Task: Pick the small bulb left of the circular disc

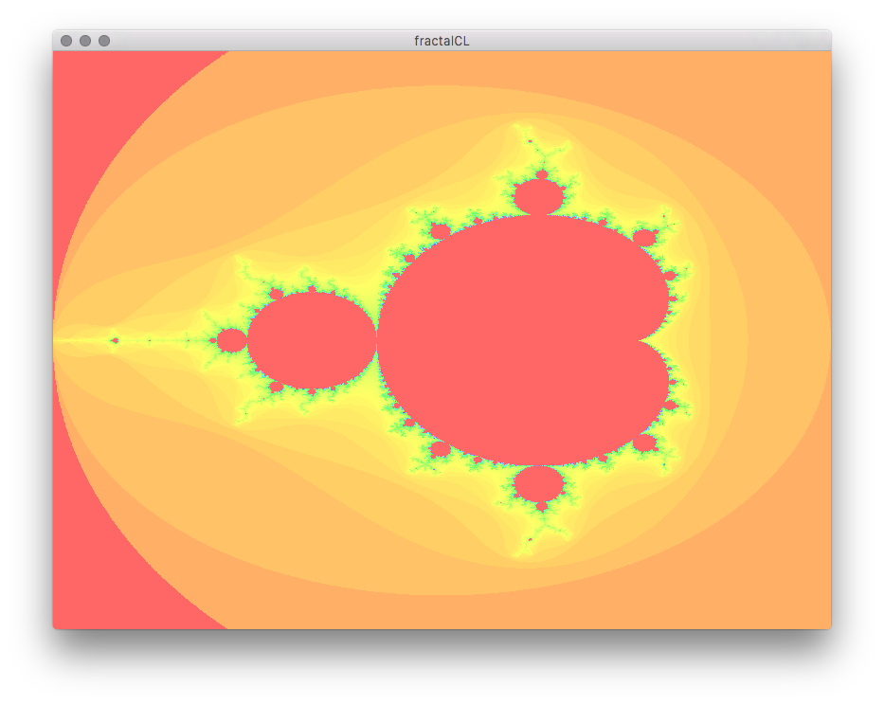Action: click(231, 340)
